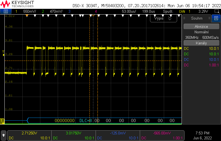Select channel 4 indicator in top bar
This screenshot has width=221, height=141.
(x=96, y=11)
